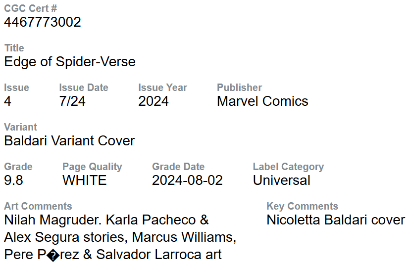The height and width of the screenshot is (264, 409).
Task: Click the issue year value 2024
Action: 153,101
